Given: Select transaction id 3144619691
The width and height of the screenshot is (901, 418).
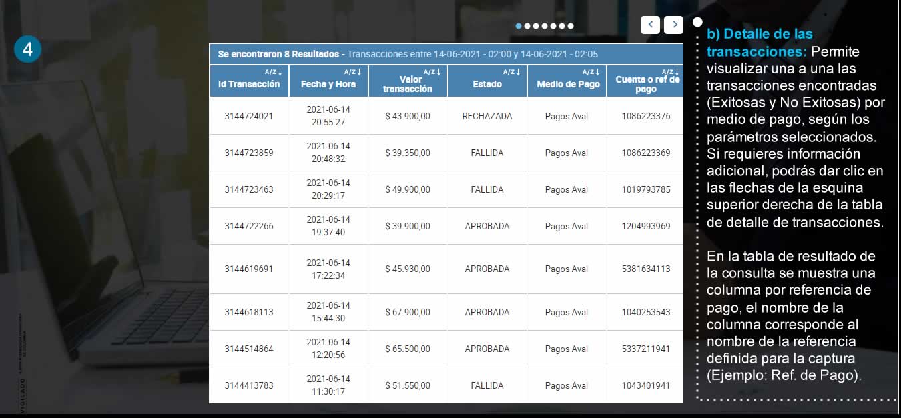Looking at the screenshot, I should tap(249, 269).
